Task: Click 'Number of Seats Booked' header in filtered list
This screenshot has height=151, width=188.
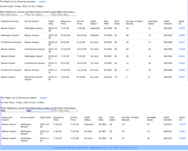Action: pyautogui.click(x=130, y=119)
